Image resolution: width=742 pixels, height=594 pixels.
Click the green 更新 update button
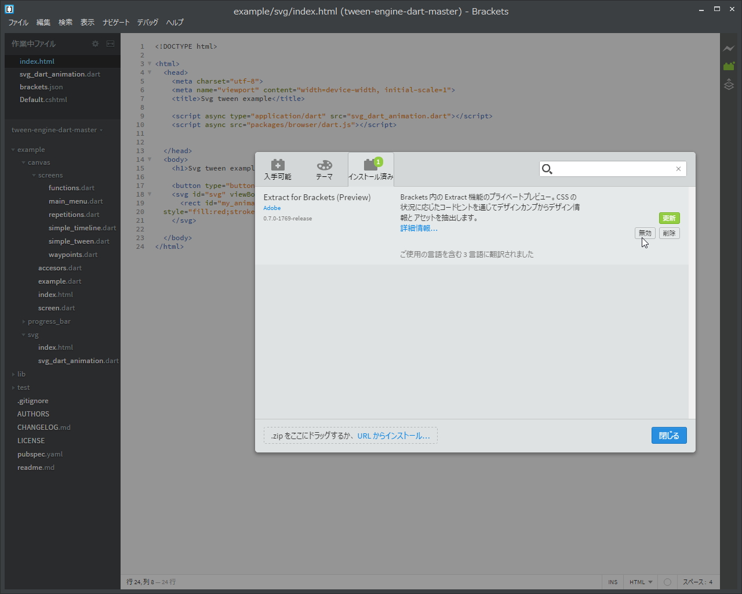tap(669, 218)
